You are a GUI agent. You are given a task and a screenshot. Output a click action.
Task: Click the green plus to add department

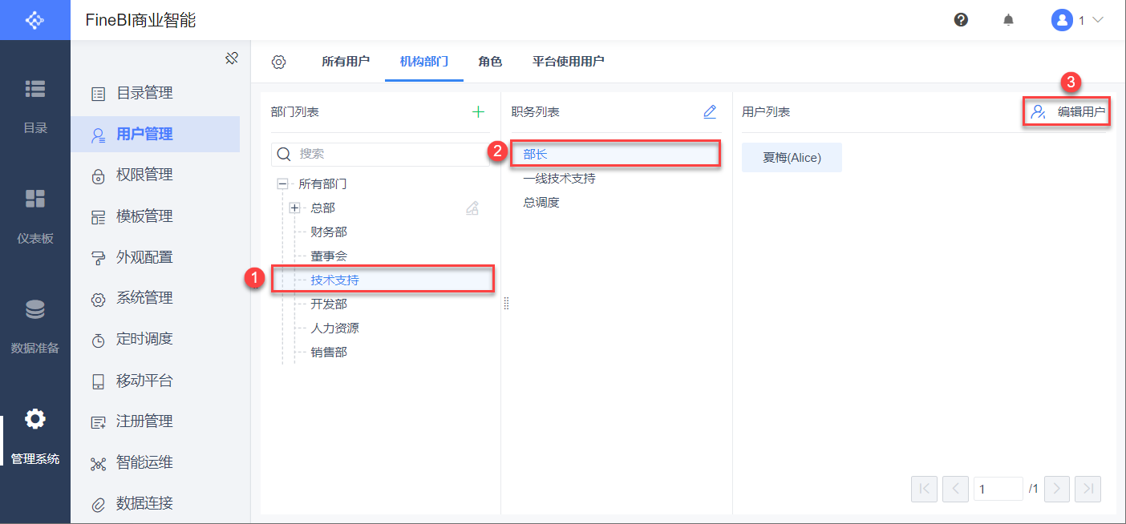click(x=478, y=112)
